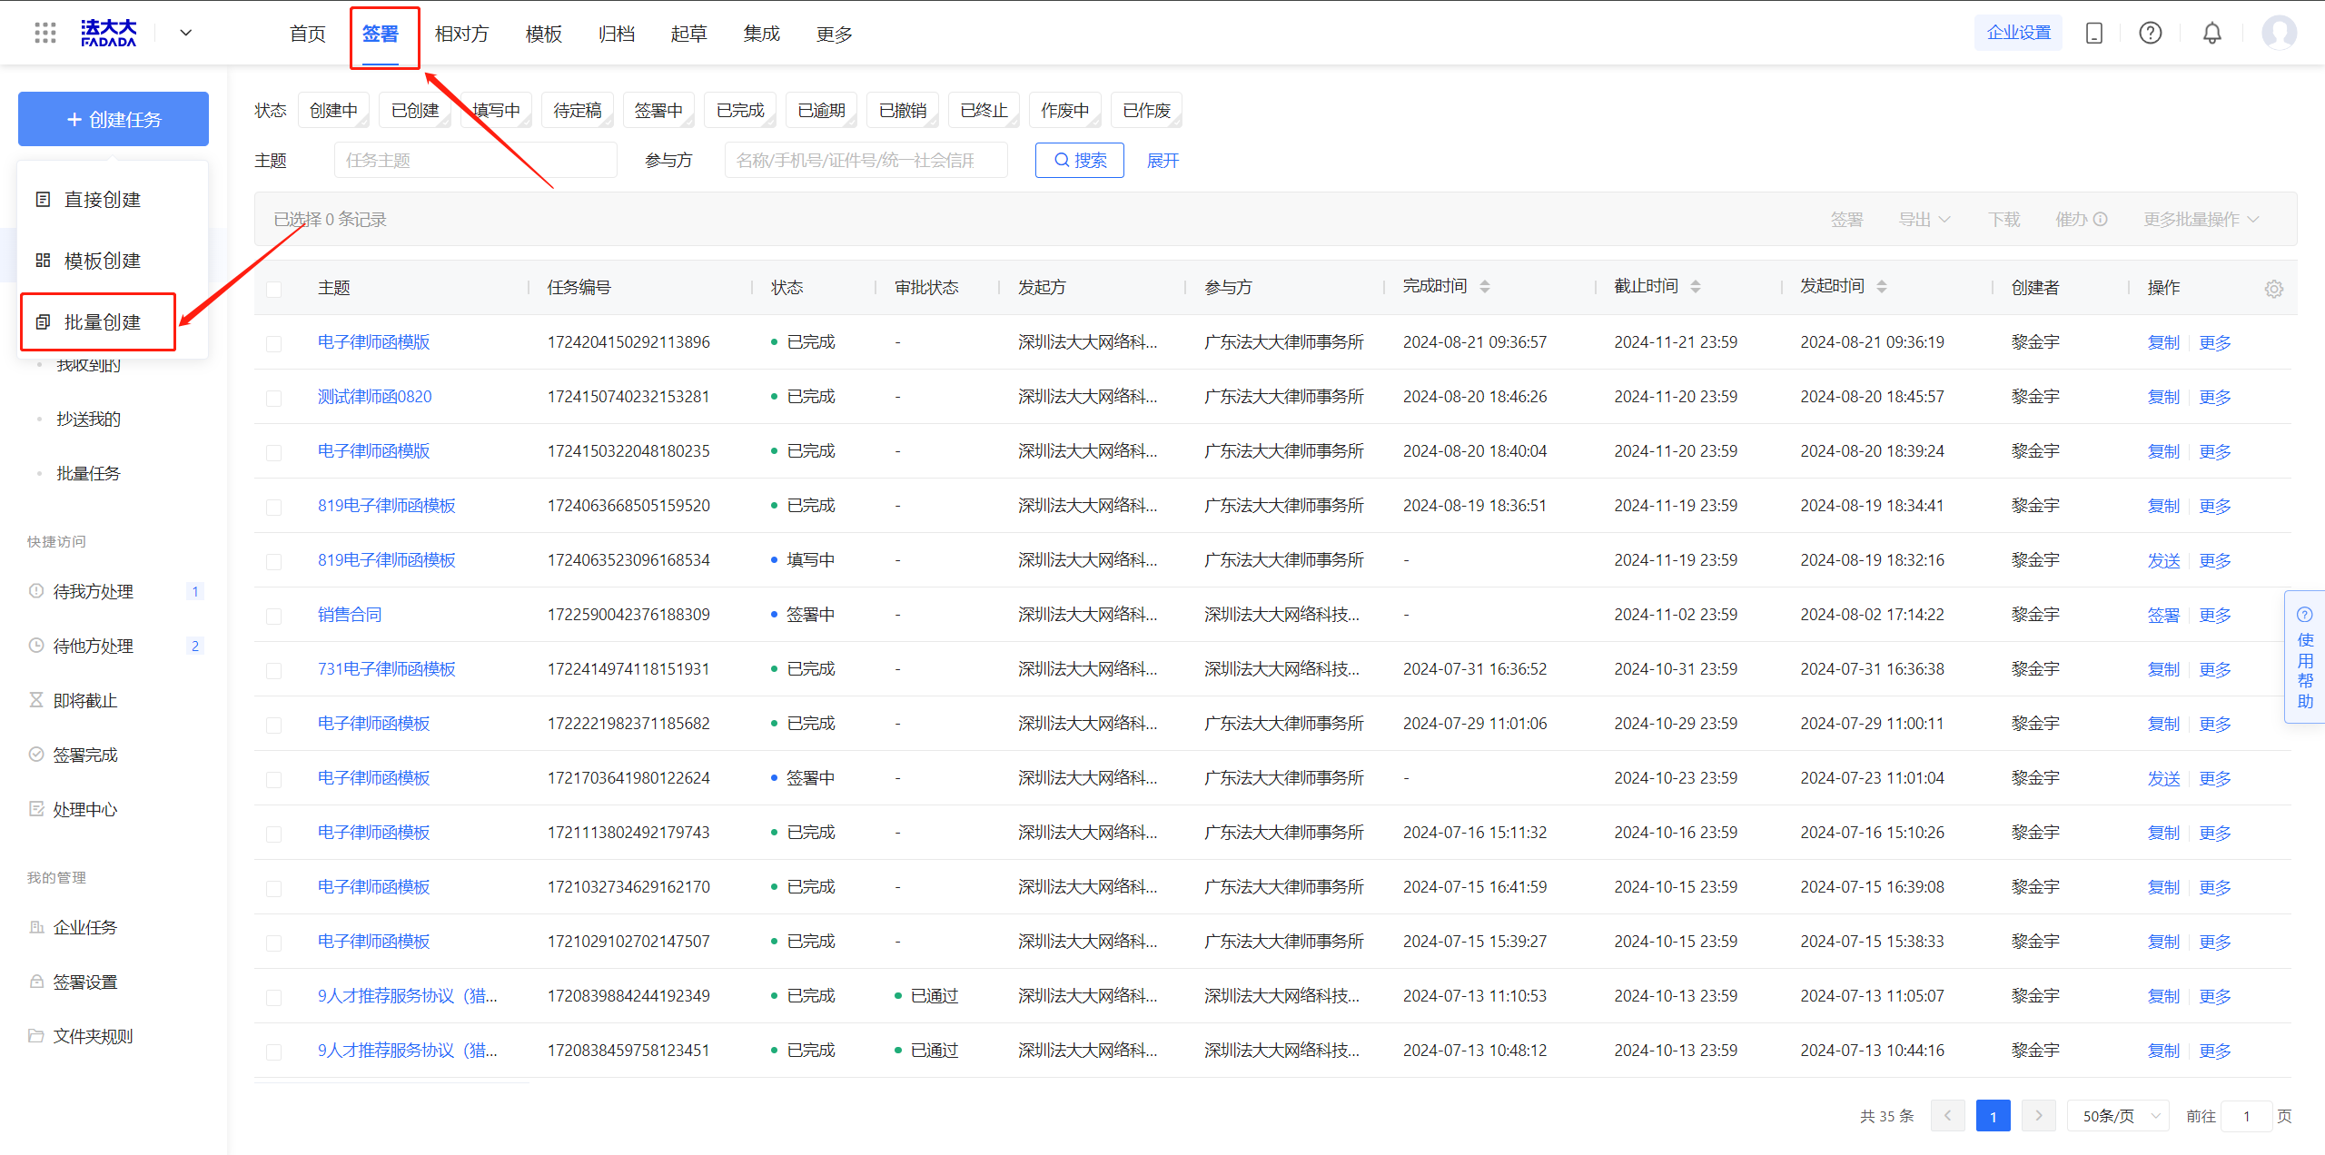2325x1155 pixels.
Task: Click the 签署设置 lock icon
Action: [36, 982]
